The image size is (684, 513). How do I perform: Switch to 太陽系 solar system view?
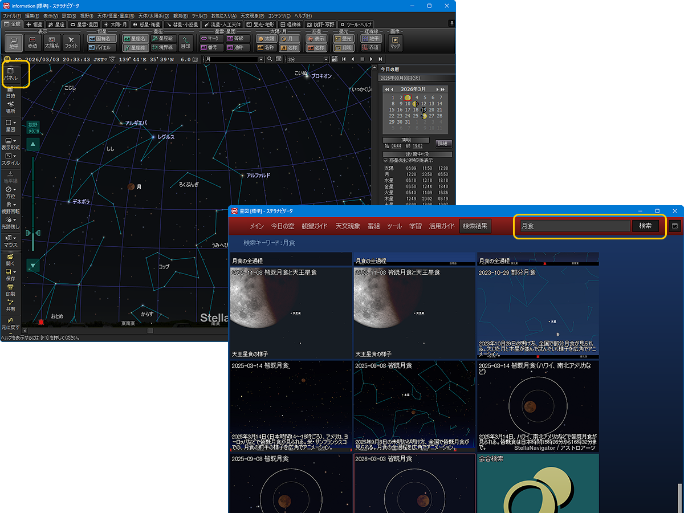(52, 43)
